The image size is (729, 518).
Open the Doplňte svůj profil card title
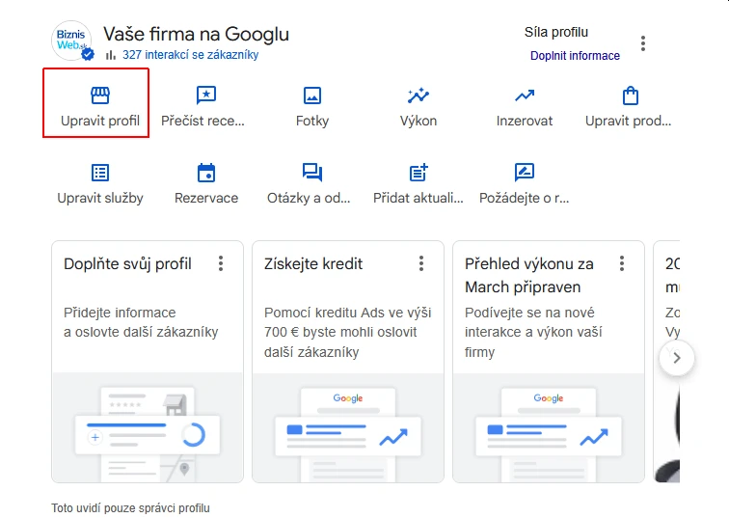click(x=127, y=264)
